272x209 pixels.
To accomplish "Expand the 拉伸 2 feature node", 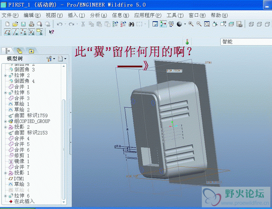I will 5,75.
